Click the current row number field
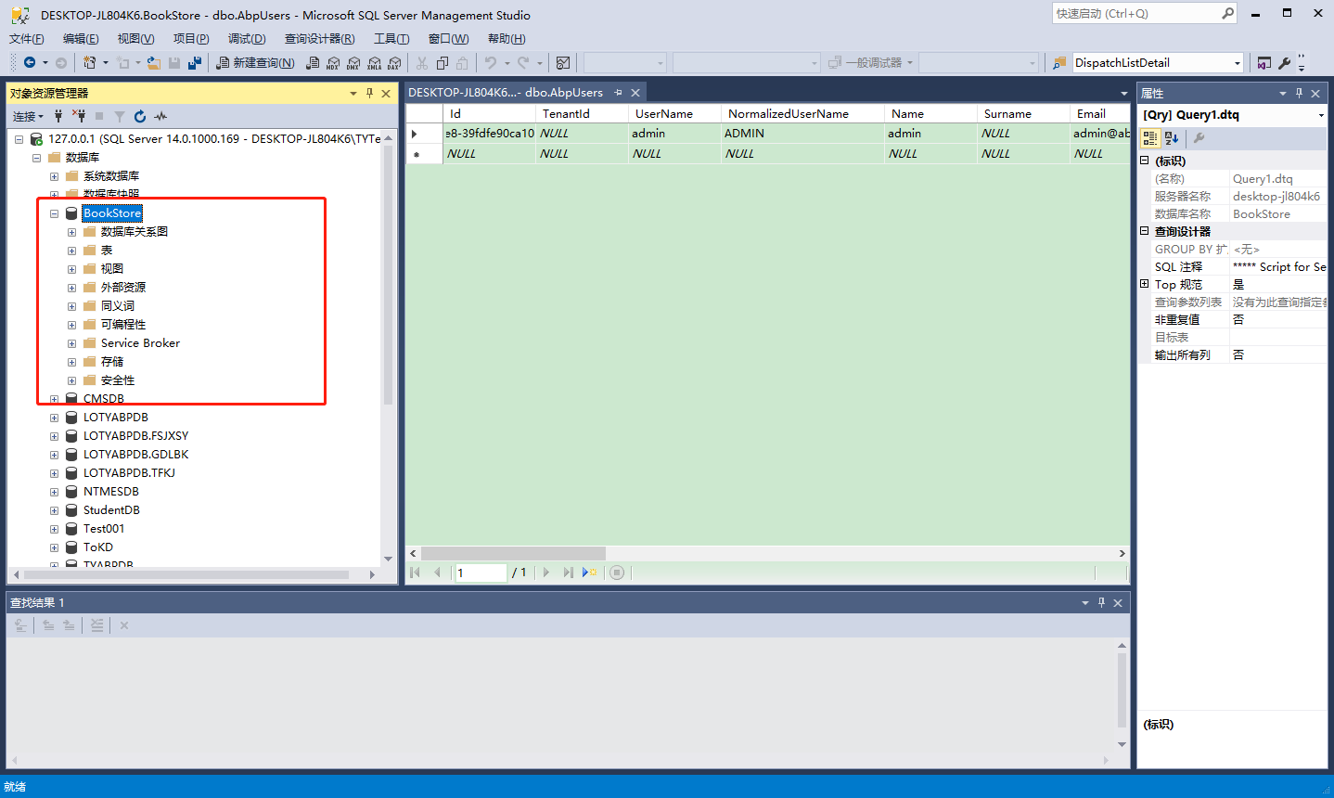The height and width of the screenshot is (798, 1334). click(x=481, y=573)
